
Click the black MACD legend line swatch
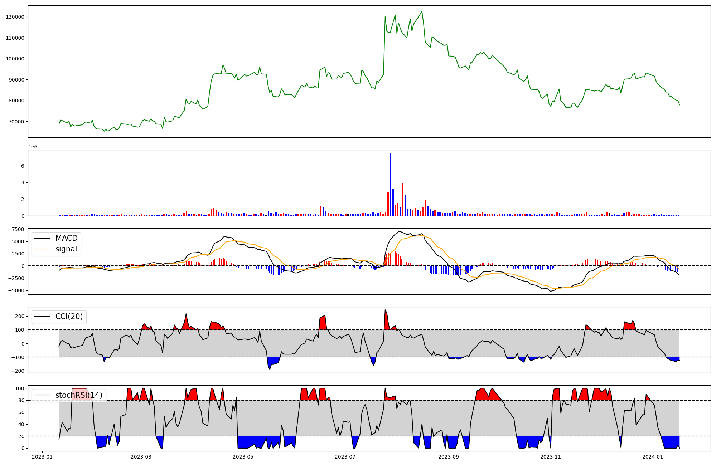tap(42, 238)
